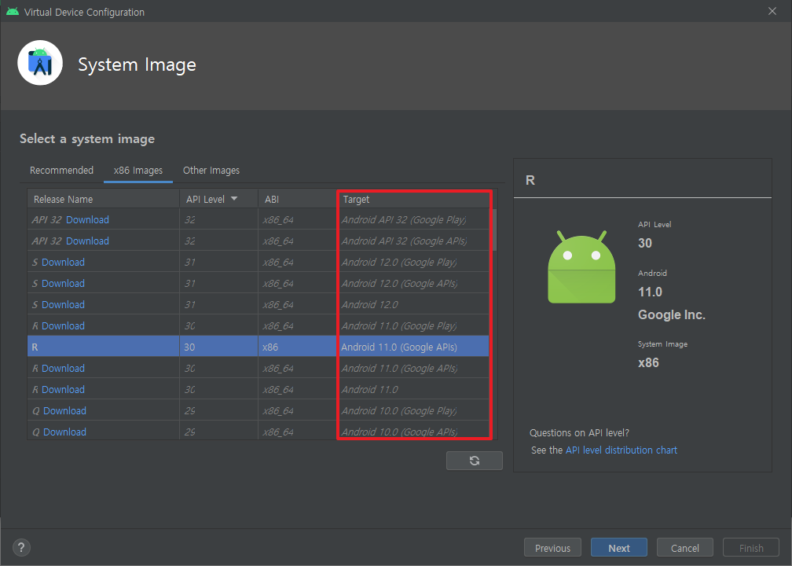Viewport: 792px width, 566px height.
Task: Download R Android 11.0 Google Play image
Action: pyautogui.click(x=63, y=326)
